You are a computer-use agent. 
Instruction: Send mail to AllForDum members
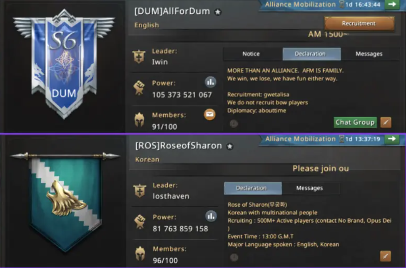(x=210, y=115)
